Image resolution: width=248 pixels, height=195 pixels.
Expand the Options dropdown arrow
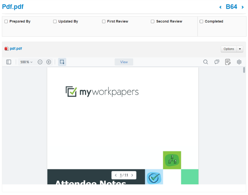coord(240,49)
